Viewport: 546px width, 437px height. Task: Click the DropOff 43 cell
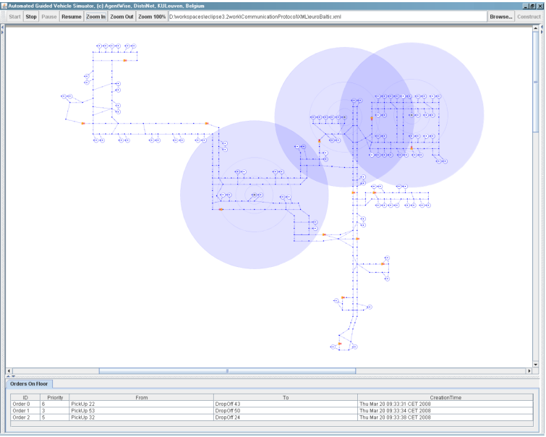tap(286, 404)
